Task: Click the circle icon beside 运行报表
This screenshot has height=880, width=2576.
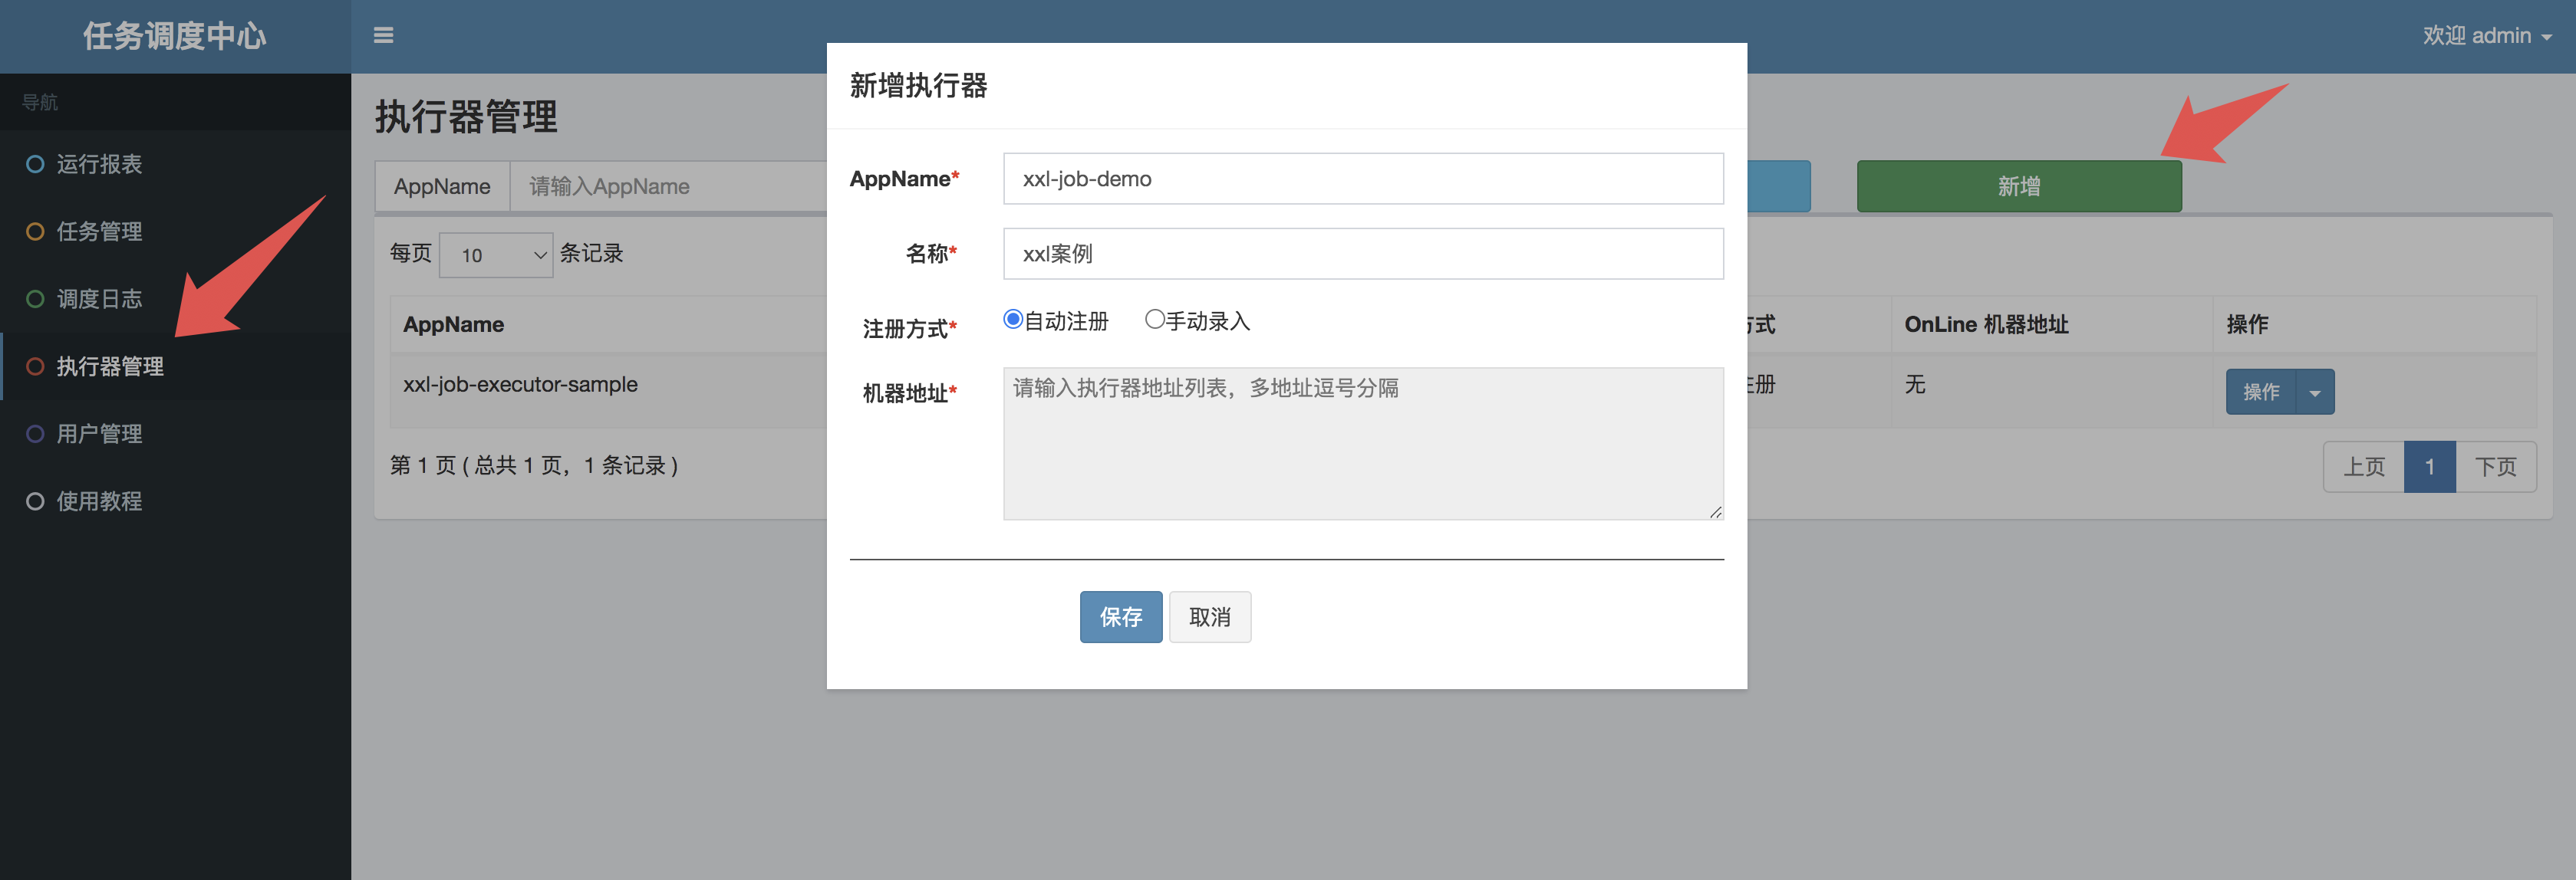Action: point(35,164)
